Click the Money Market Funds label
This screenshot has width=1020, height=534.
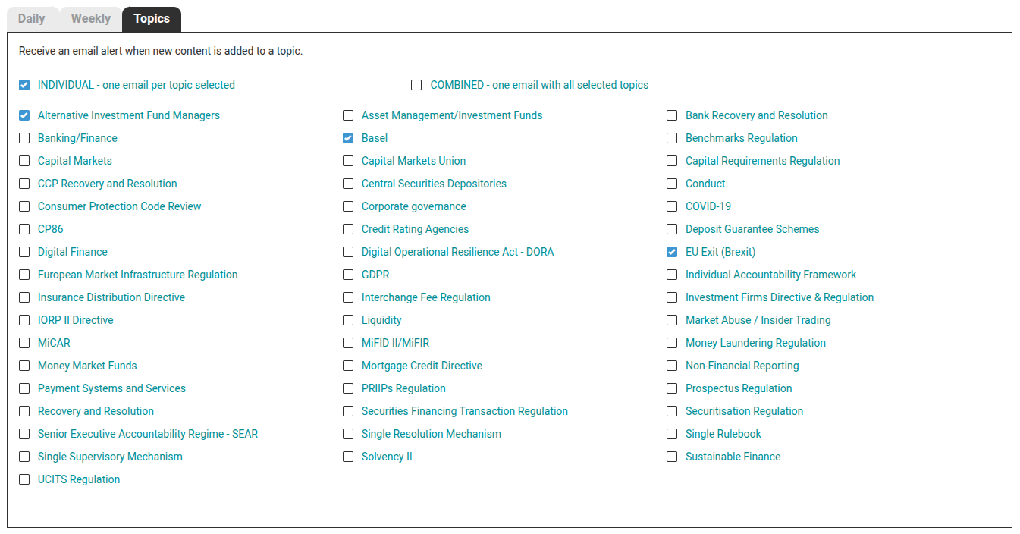87,366
